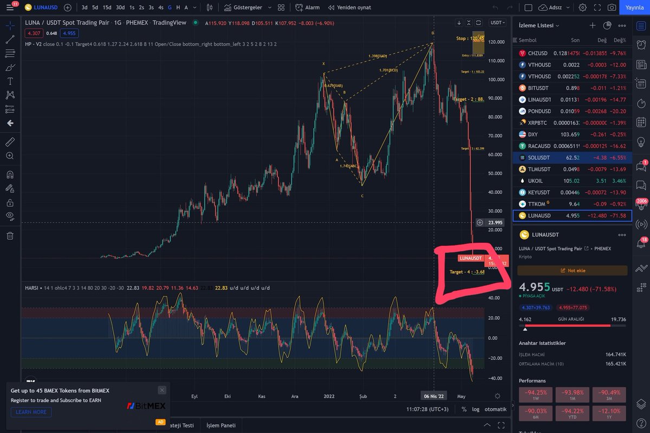Screen dimensions: 650x433
Task: Toggle stay in drawing mode
Action: tap(10, 189)
